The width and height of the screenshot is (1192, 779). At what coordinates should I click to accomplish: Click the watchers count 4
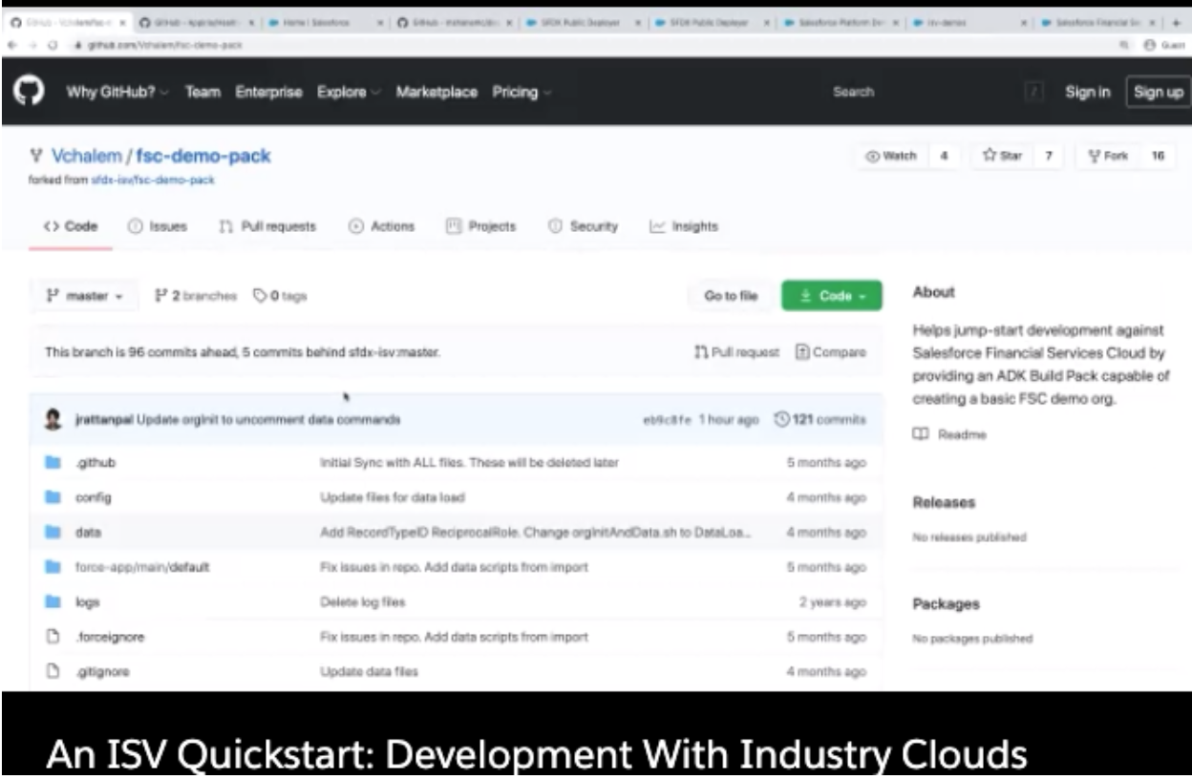(944, 157)
